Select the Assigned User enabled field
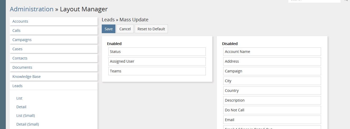 157,61
